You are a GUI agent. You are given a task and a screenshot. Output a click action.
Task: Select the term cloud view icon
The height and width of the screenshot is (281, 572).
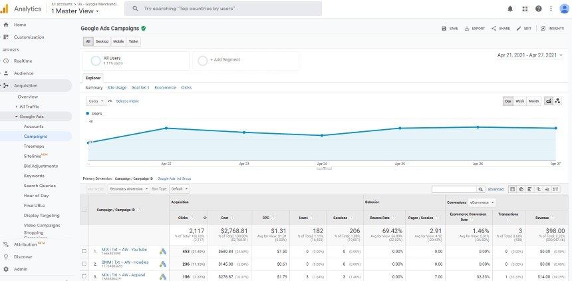547,189
